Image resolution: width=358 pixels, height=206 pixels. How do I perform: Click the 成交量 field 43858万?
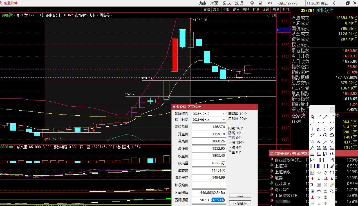(x=209, y=163)
